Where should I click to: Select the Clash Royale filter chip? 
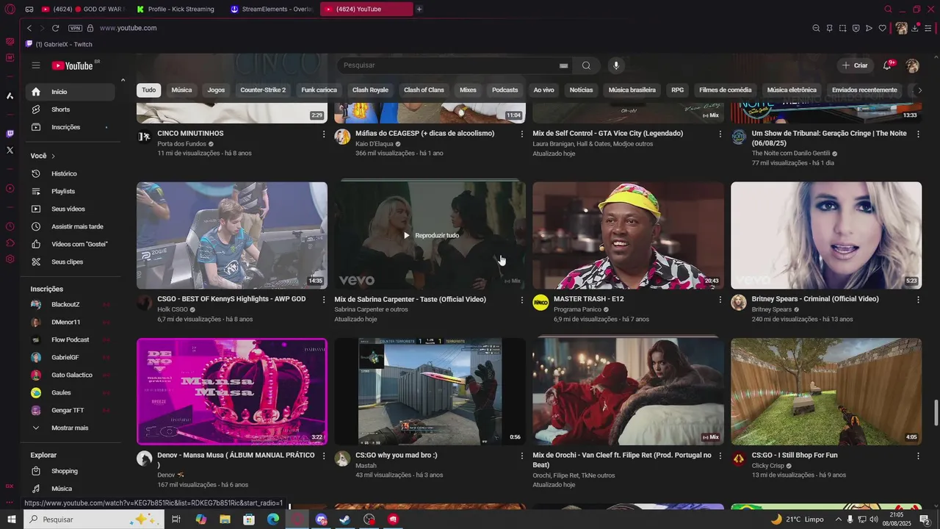pyautogui.click(x=370, y=90)
